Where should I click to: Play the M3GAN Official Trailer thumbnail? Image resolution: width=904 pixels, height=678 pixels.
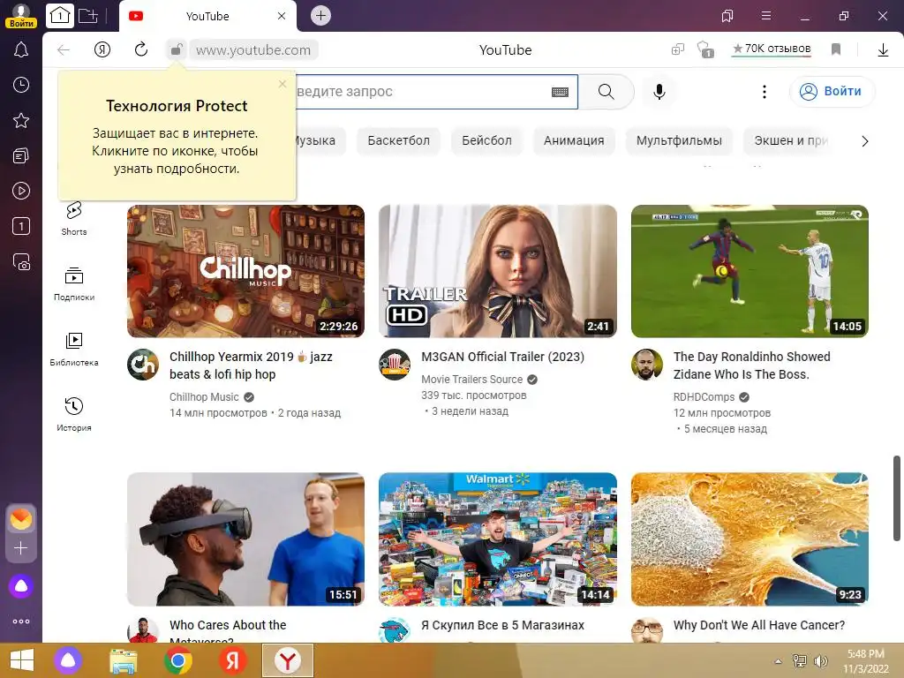pos(498,271)
